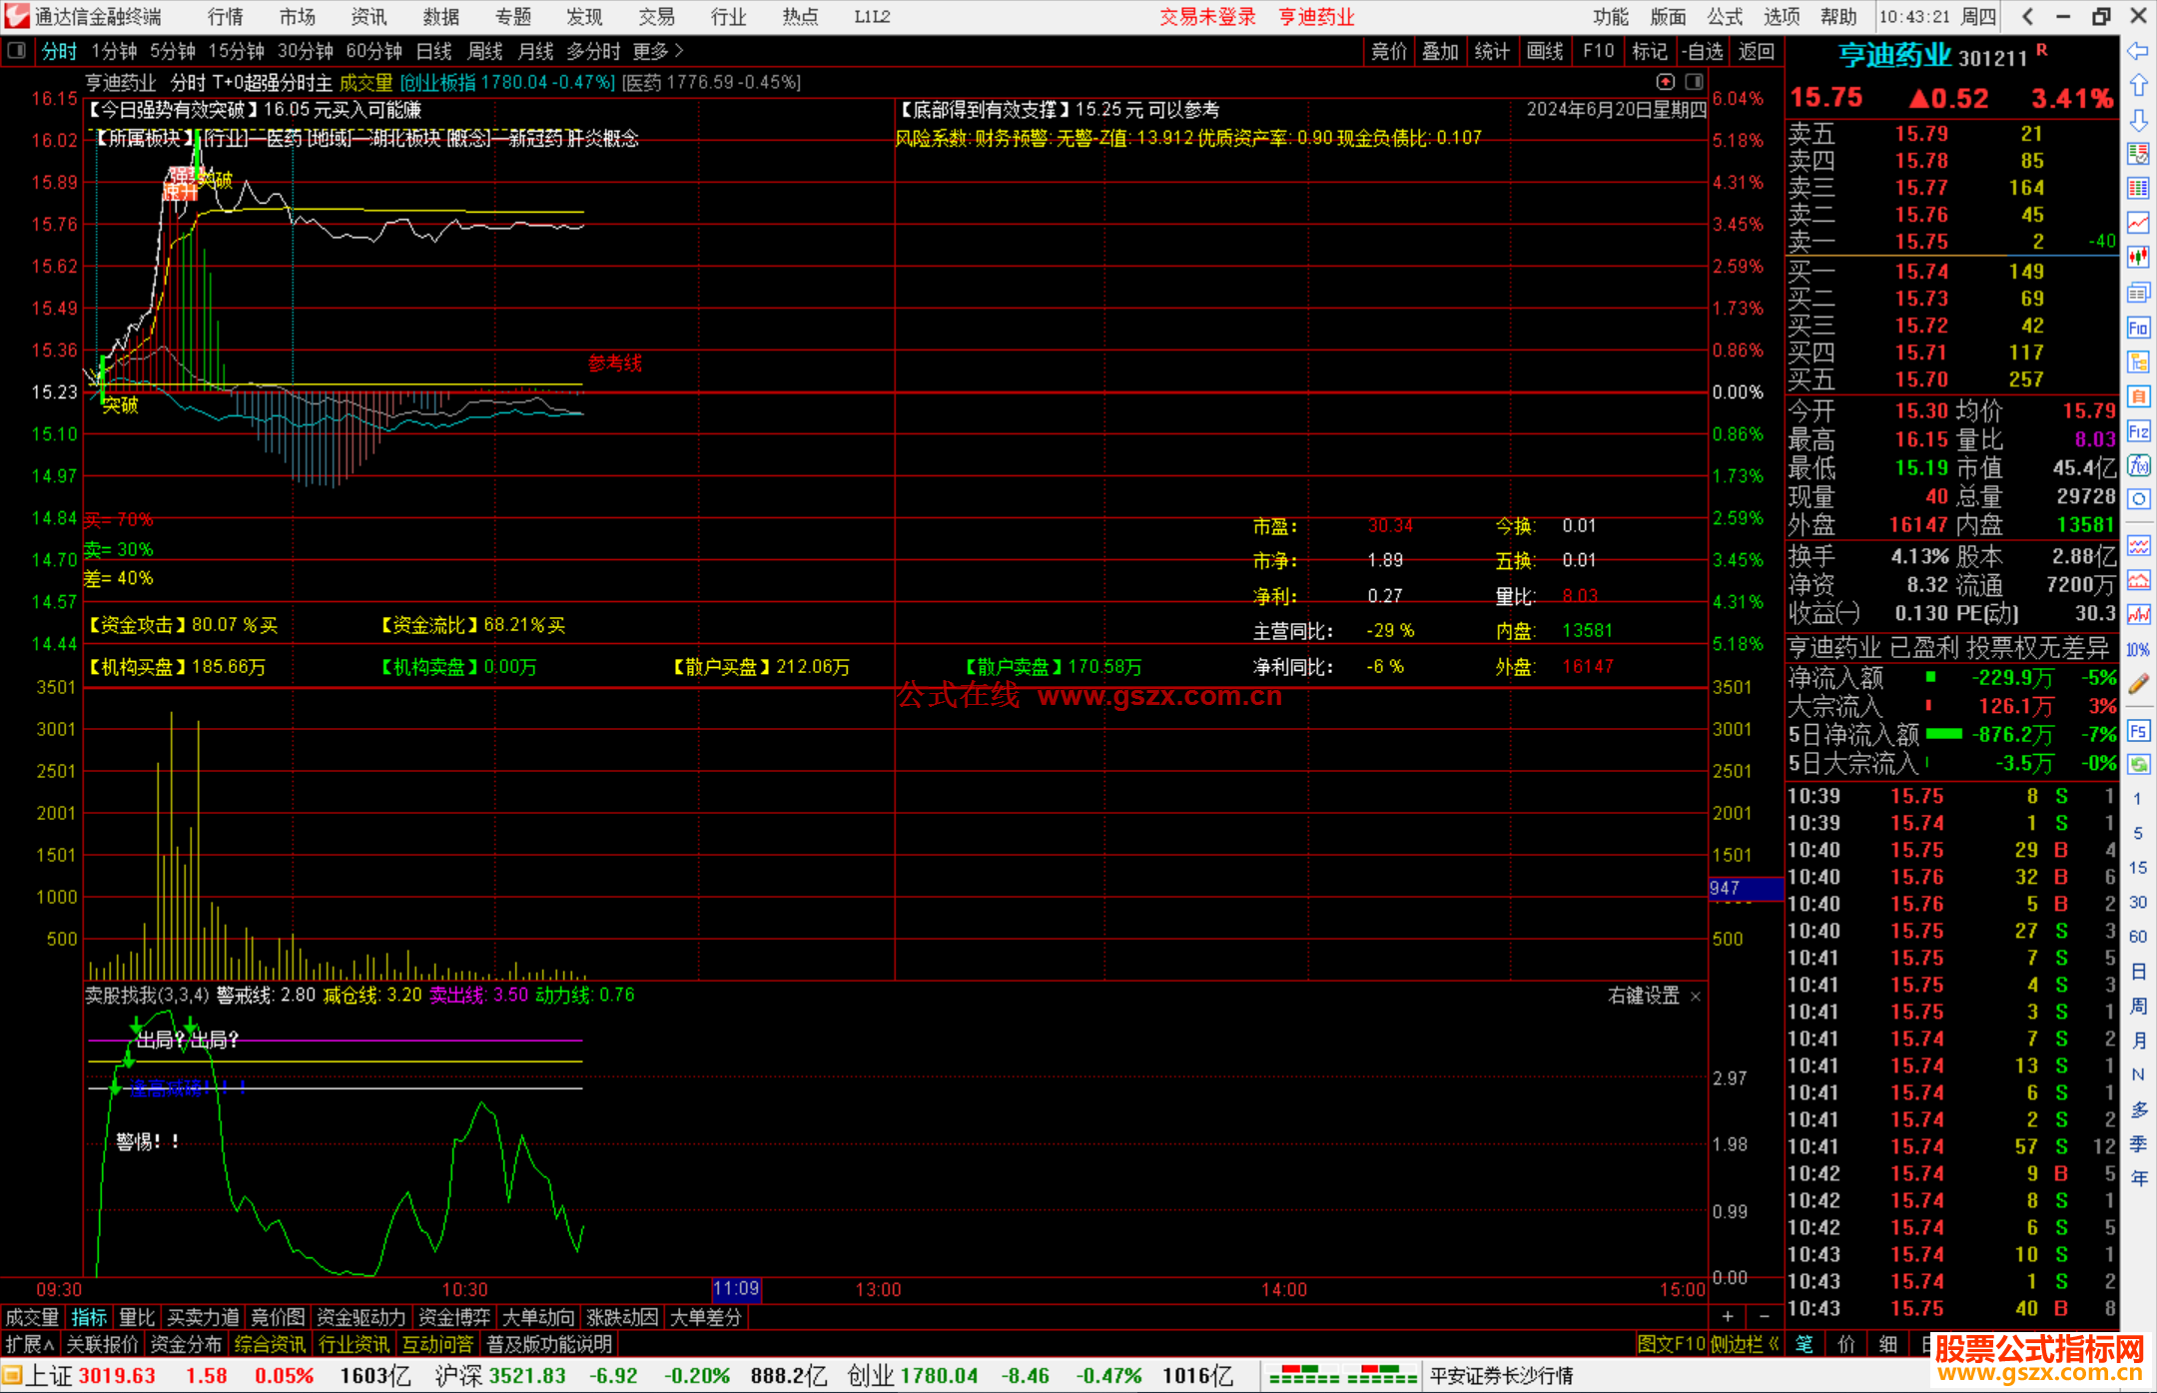The height and width of the screenshot is (1393, 2157).
Task: Close the 卖股找我 indicator panel
Action: click(1695, 997)
